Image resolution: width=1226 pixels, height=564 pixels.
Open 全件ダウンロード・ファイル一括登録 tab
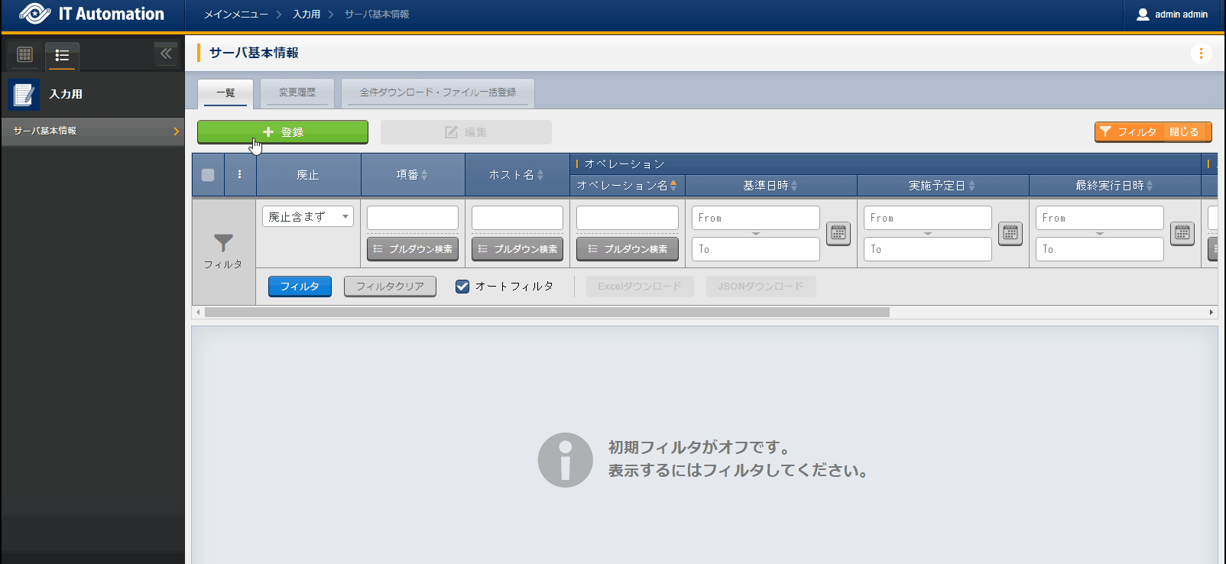click(437, 92)
